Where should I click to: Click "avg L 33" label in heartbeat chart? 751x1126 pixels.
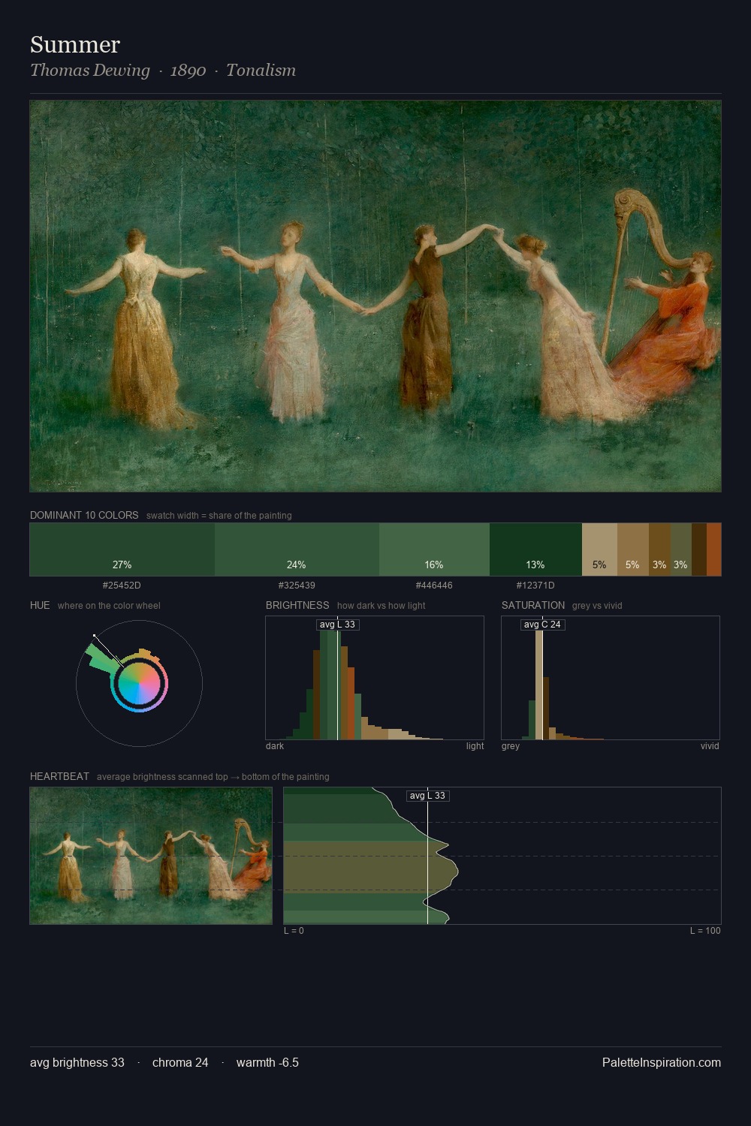pos(427,796)
